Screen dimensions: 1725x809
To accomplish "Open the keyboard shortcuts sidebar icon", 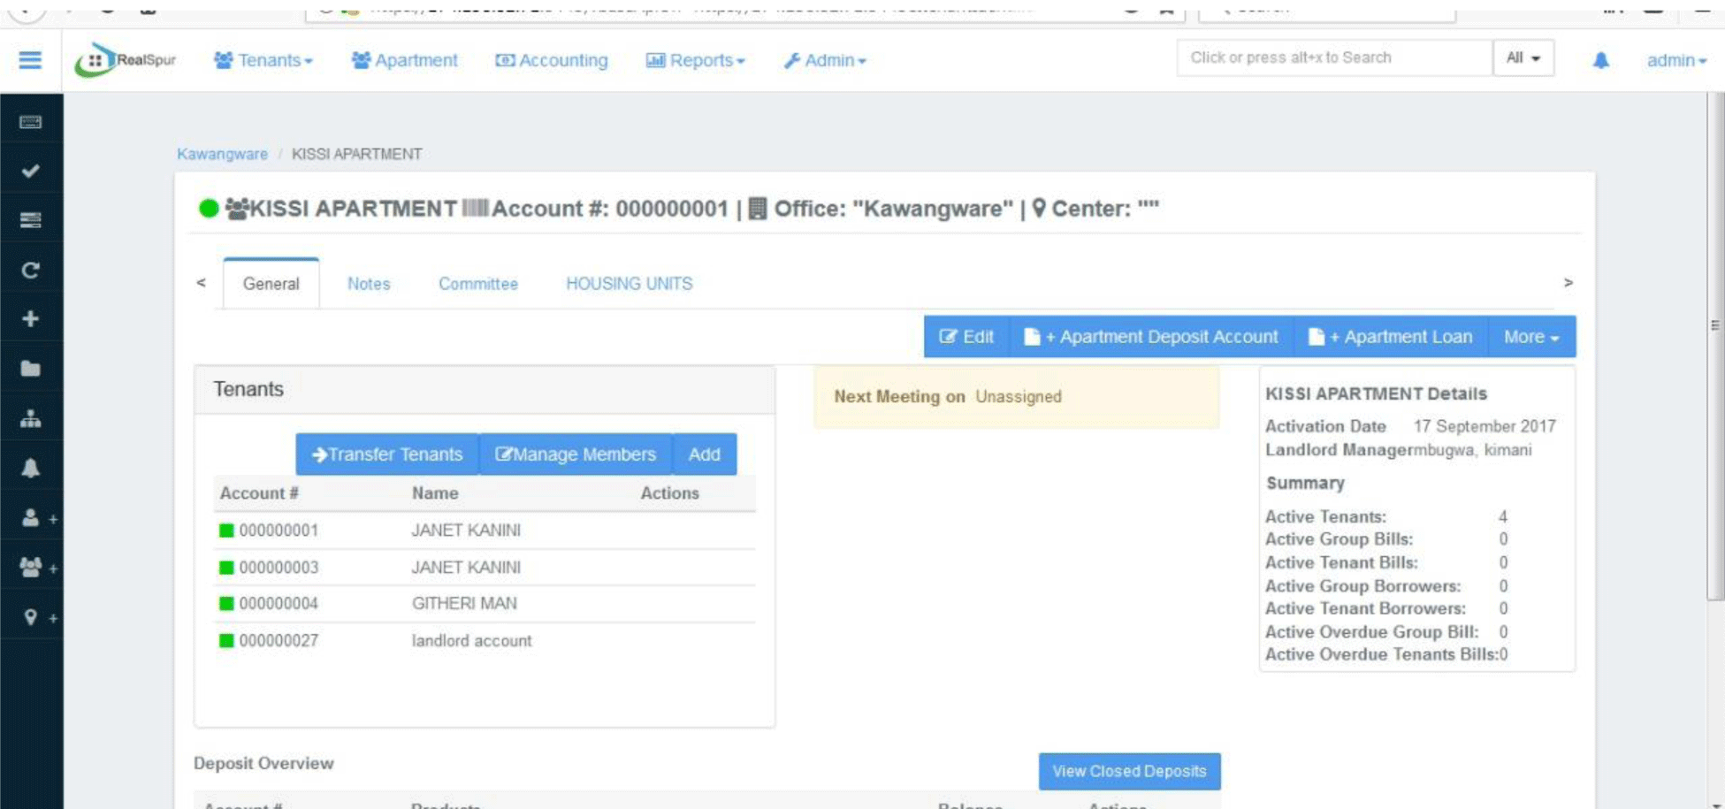I will click(30, 122).
